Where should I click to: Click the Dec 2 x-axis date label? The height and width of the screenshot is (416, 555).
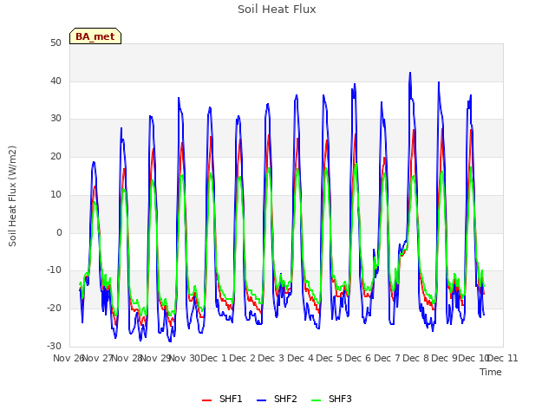(243, 358)
